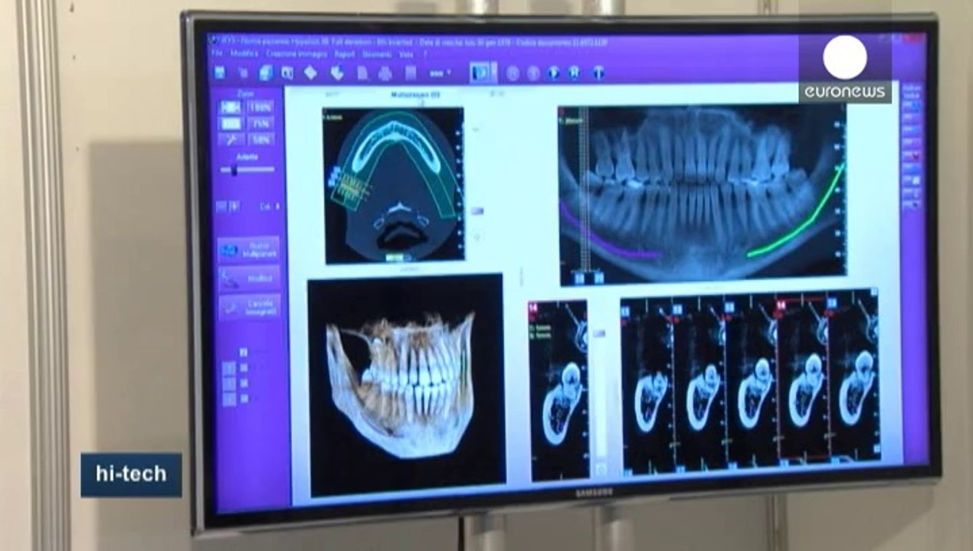Click the Multiscansion 3D heading text
This screenshot has height=551, width=973.
(x=416, y=94)
